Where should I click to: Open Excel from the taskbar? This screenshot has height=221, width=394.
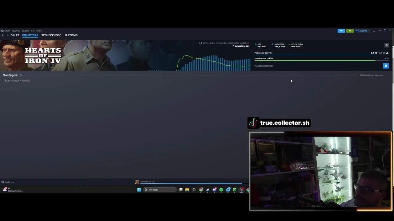point(235,190)
